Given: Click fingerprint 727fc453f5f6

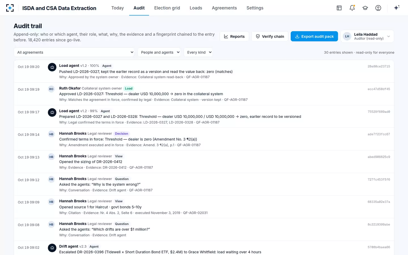Looking at the screenshot, I should click(x=379, y=179).
